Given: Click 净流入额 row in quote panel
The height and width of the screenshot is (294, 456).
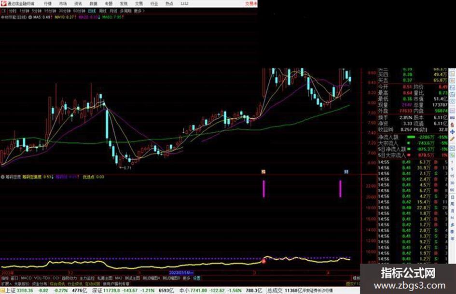Looking at the screenshot, I should tap(413, 137).
